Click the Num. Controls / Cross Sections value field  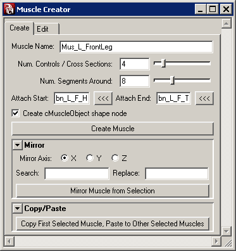[x=135, y=64]
